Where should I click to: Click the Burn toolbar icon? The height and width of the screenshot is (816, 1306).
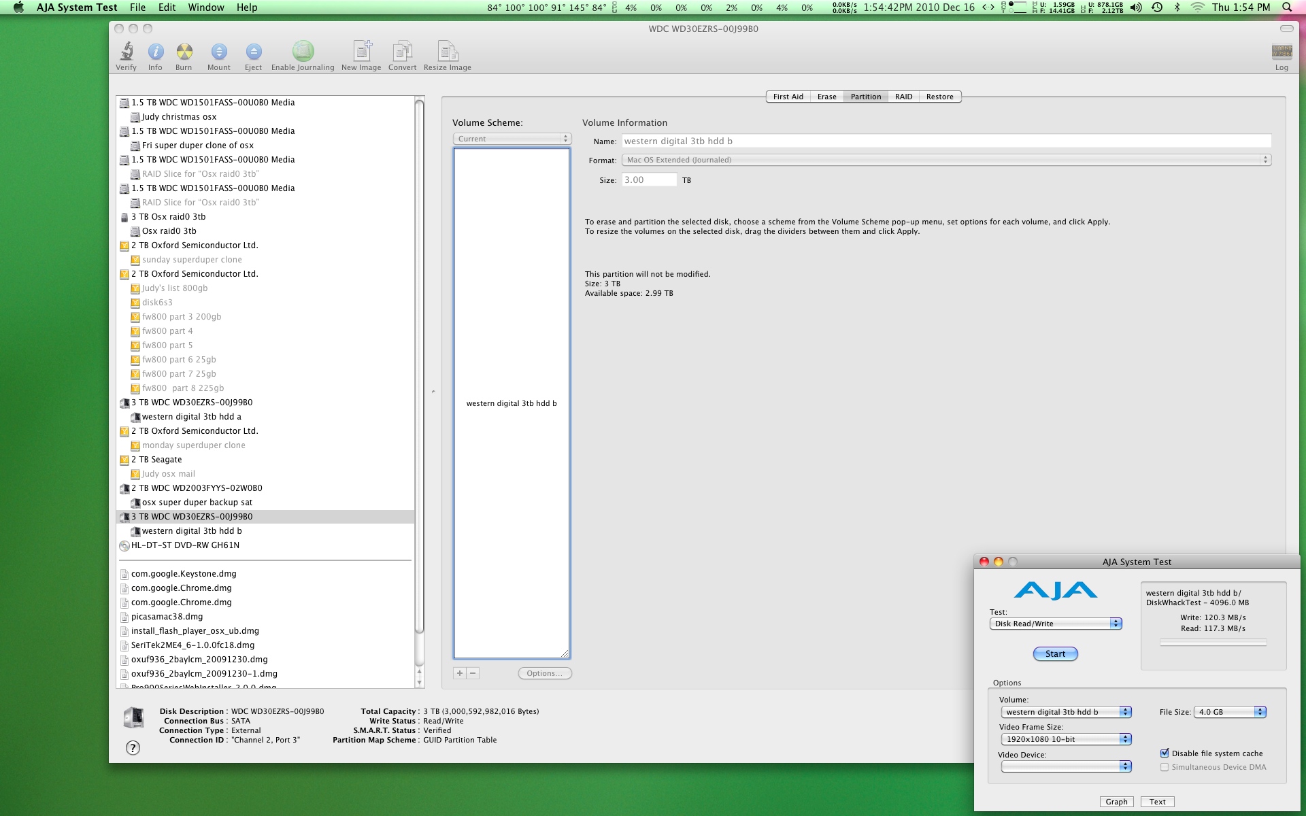184,51
